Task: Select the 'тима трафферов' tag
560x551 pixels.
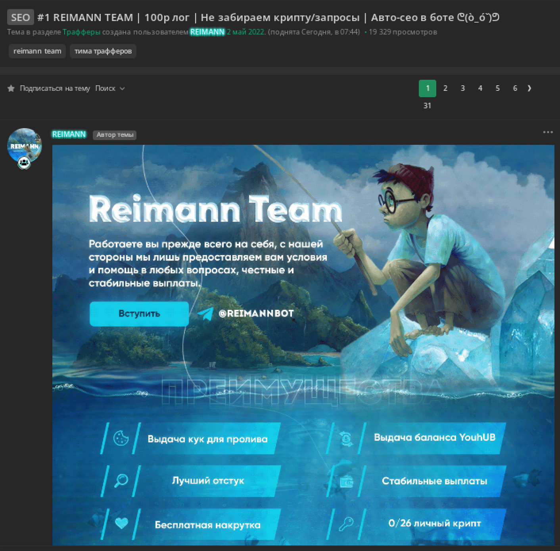Action: 103,51
